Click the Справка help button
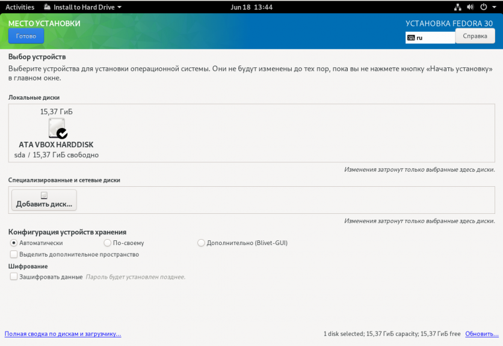Image resolution: width=503 pixels, height=346 pixels. (x=475, y=36)
